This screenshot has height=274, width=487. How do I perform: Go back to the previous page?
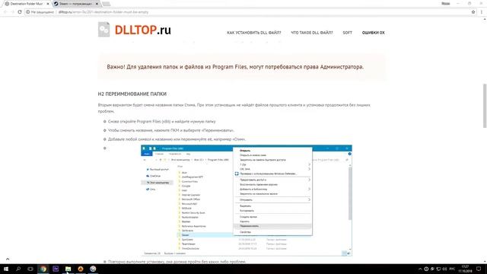[5, 12]
